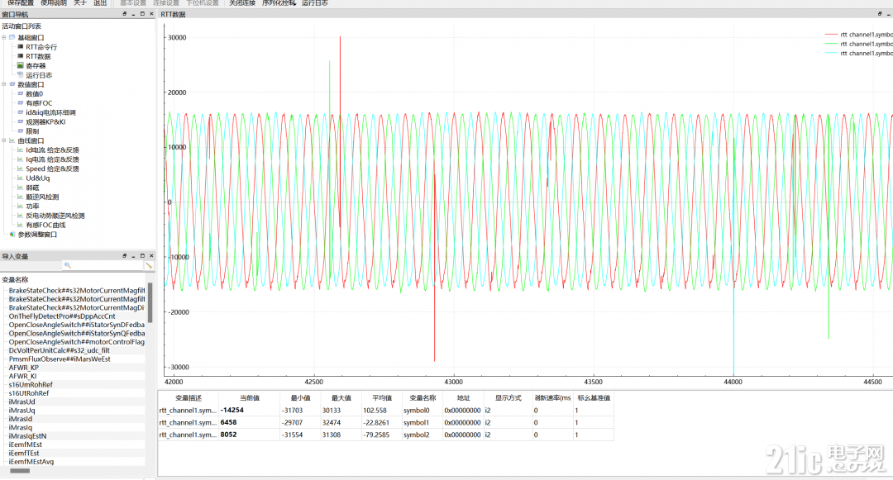Click the magnifier search icon in 导入变量 panel
The image size is (893, 480).
68,265
